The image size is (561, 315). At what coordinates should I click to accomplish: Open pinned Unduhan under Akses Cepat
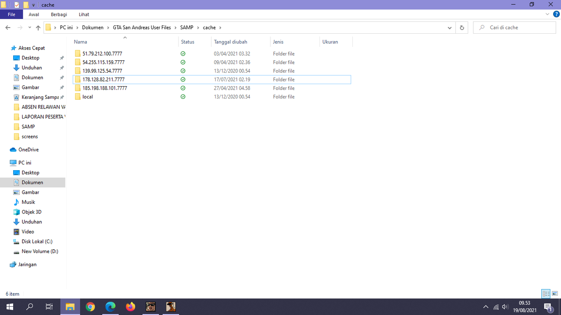tap(32, 68)
